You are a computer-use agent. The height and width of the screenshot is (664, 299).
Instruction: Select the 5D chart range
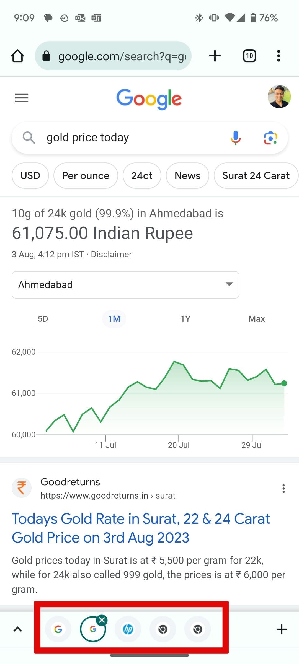click(x=43, y=319)
